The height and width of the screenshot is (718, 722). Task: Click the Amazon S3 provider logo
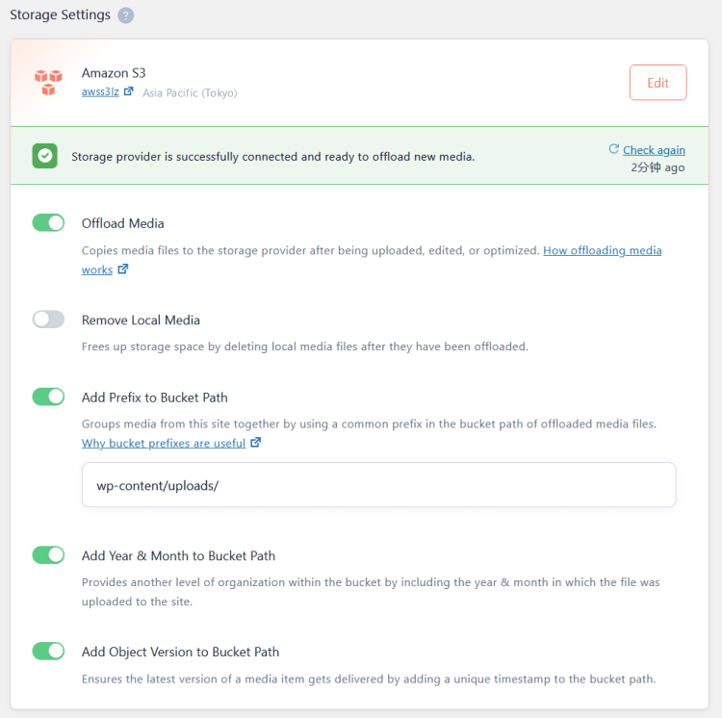click(x=47, y=82)
